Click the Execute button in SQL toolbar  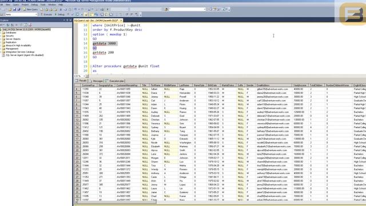click(x=46, y=14)
